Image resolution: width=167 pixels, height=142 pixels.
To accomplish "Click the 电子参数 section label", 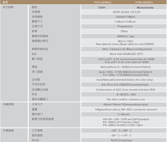I will (x=8, y=7).
